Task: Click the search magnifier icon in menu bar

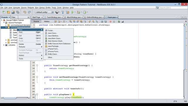Action: pos(157,8)
